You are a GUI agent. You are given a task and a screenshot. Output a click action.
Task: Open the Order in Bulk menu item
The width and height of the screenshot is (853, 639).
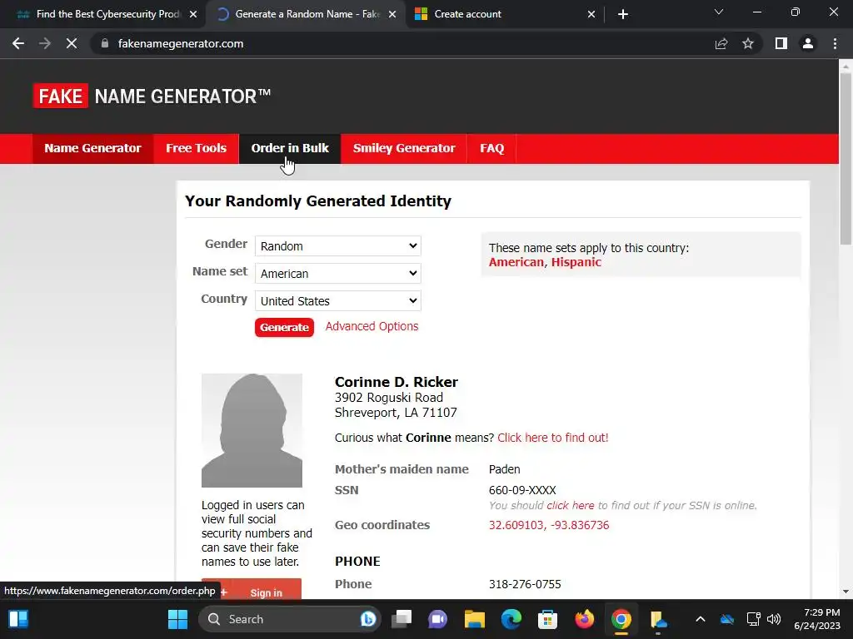(x=290, y=148)
